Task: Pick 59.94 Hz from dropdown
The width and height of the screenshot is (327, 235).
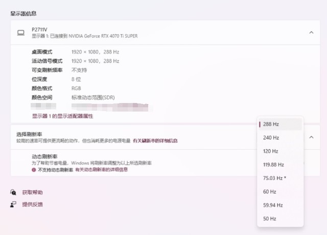Action: tap(280, 205)
